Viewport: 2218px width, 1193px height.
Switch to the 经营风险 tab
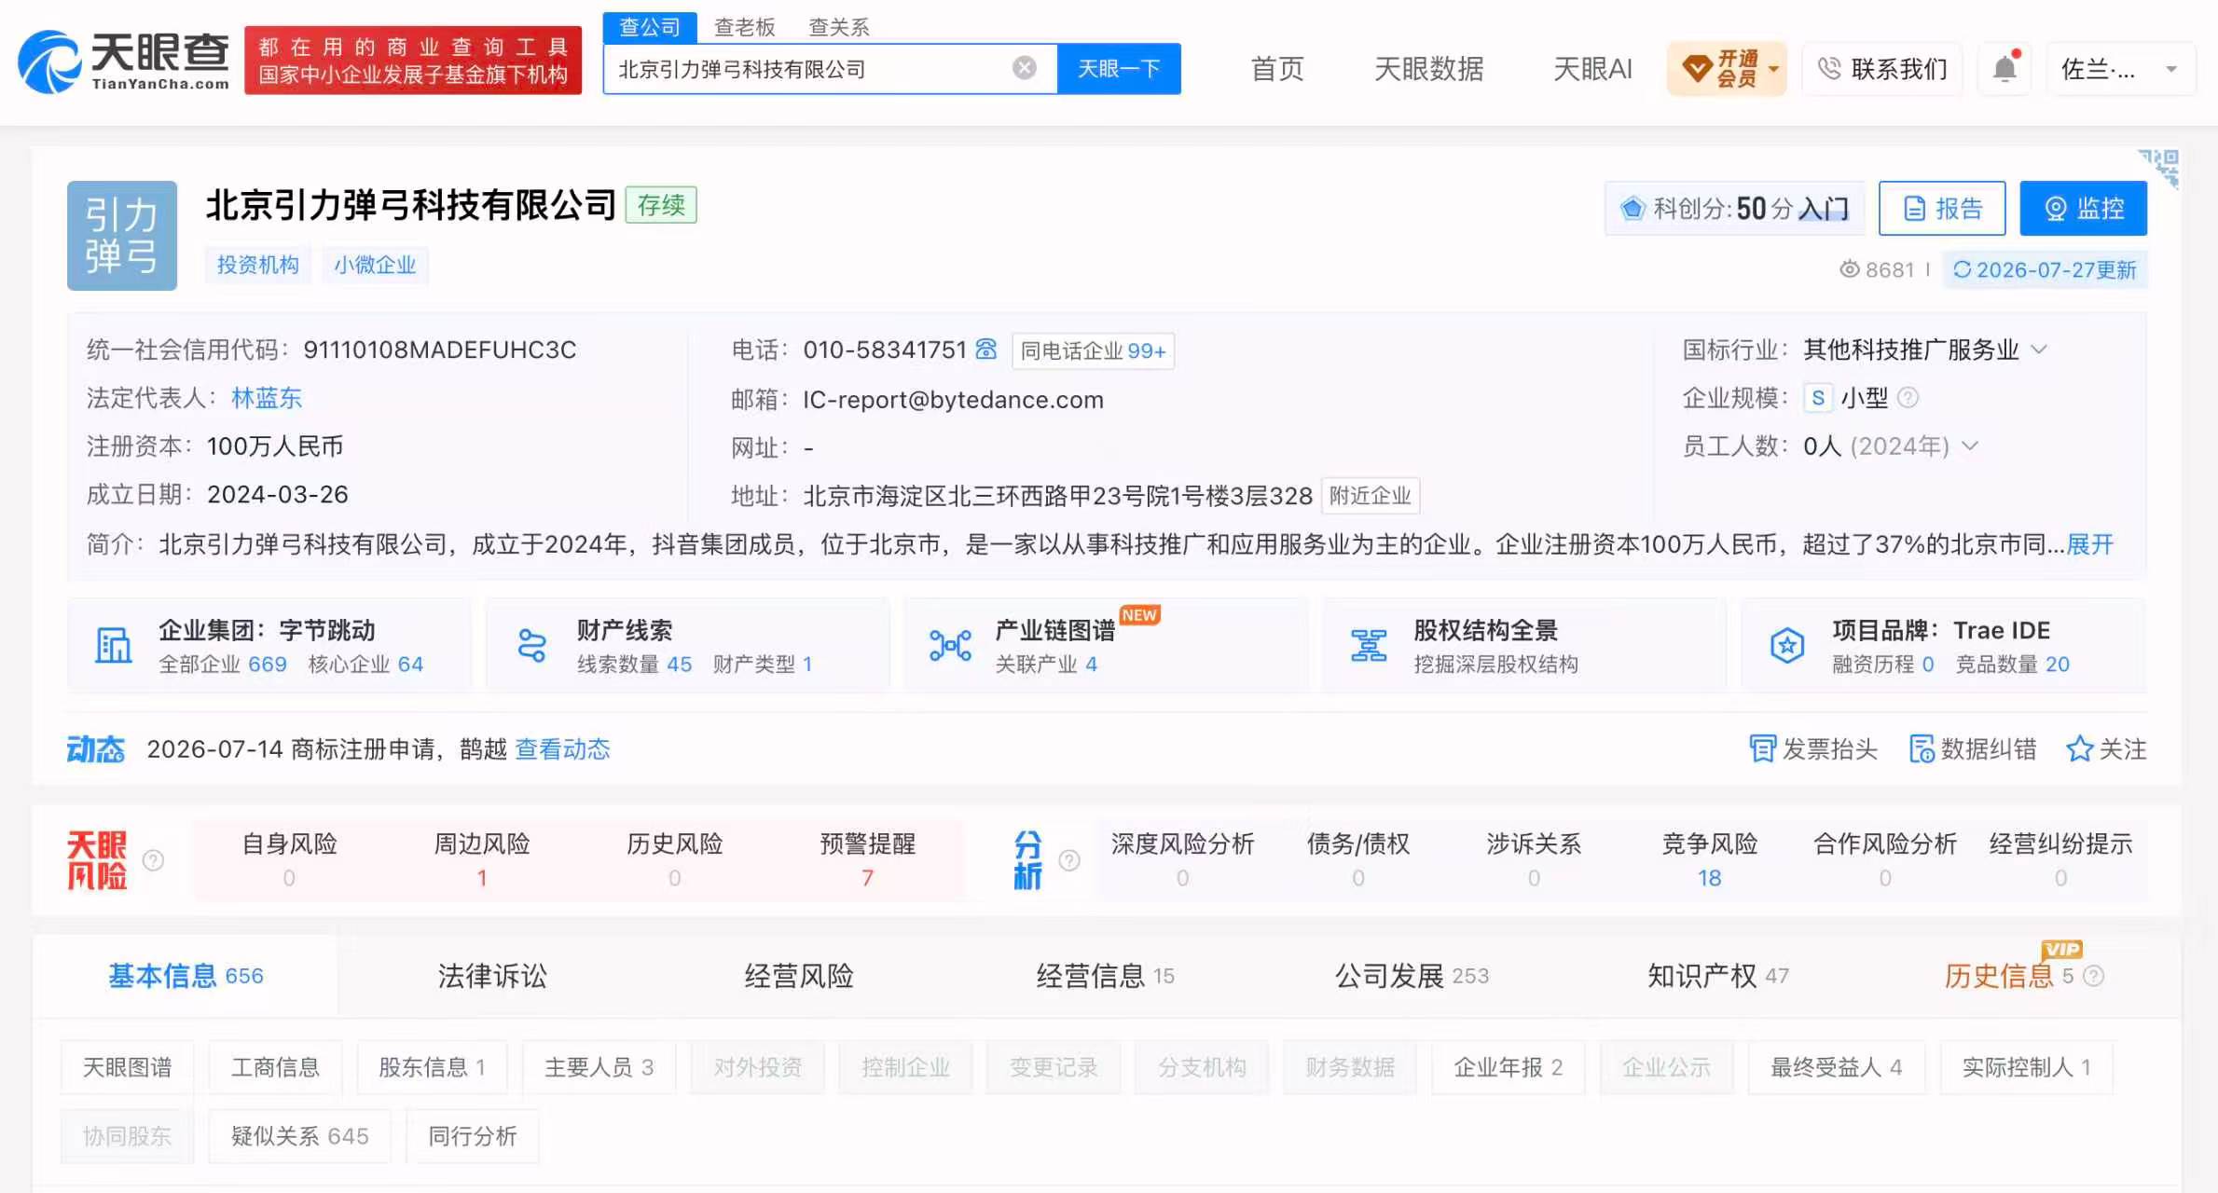click(799, 976)
